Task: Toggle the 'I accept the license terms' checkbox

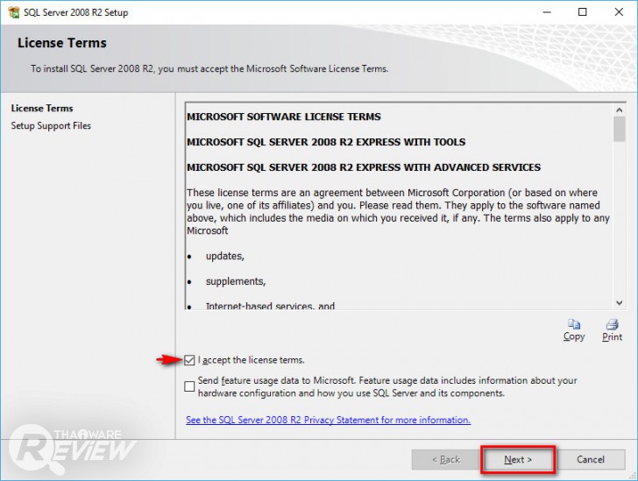Action: click(x=189, y=360)
